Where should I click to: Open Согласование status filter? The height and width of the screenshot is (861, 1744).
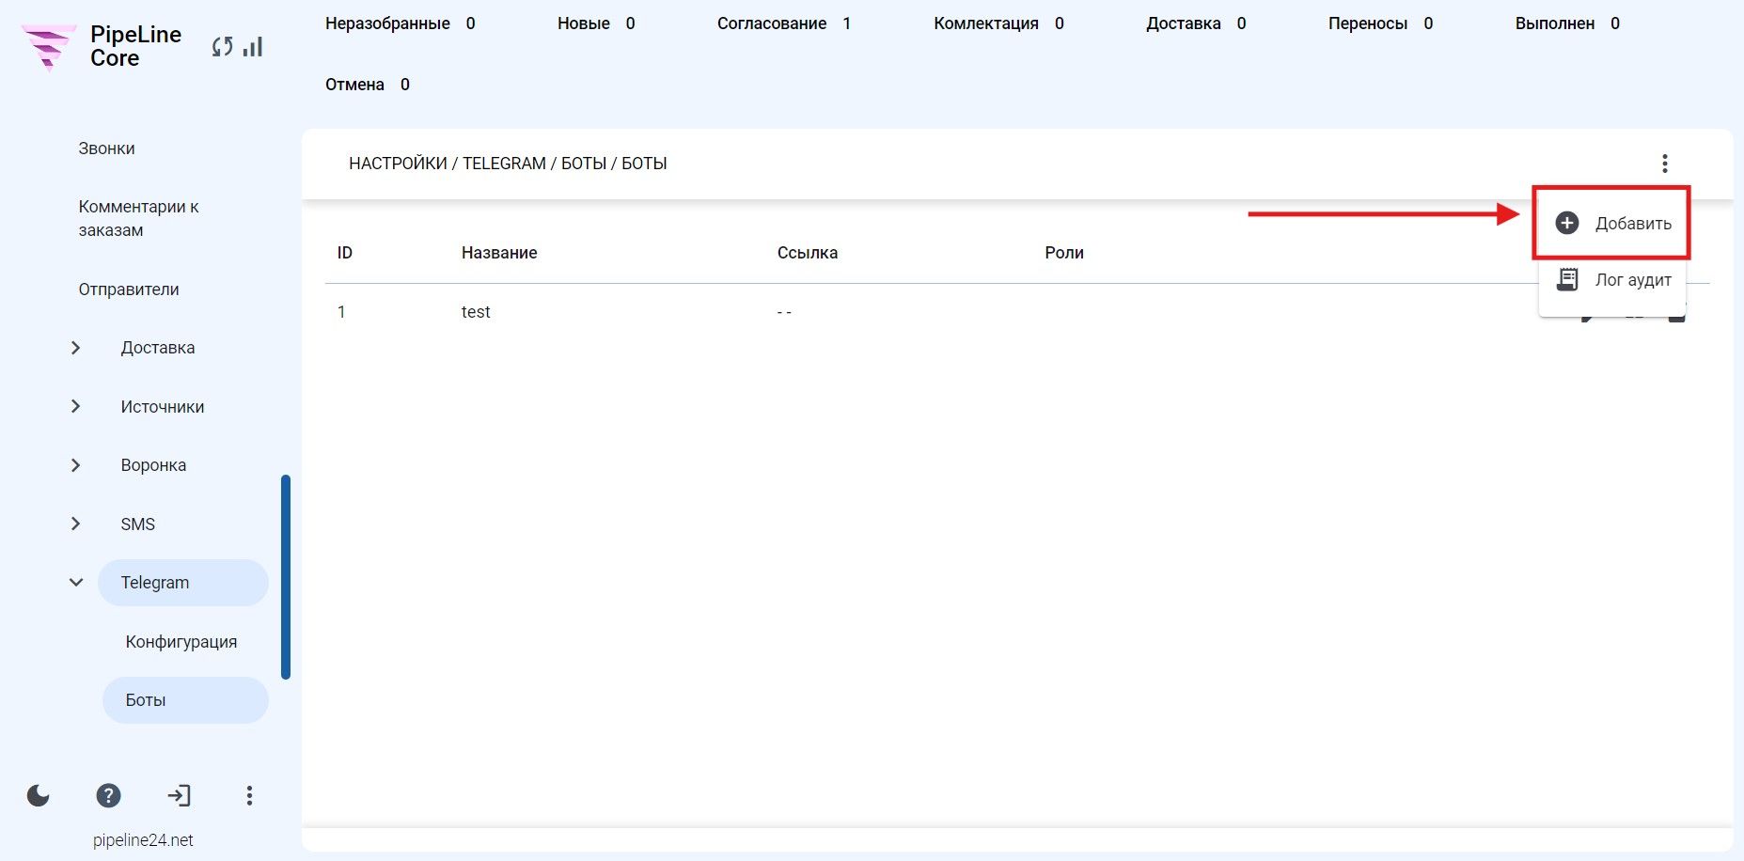(x=784, y=23)
